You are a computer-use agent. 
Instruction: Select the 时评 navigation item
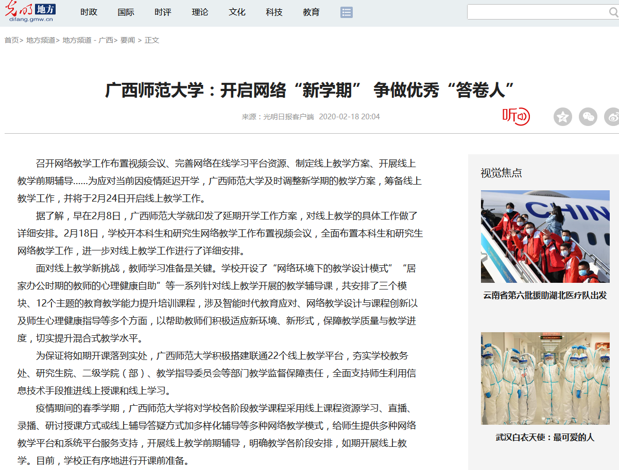pos(163,12)
